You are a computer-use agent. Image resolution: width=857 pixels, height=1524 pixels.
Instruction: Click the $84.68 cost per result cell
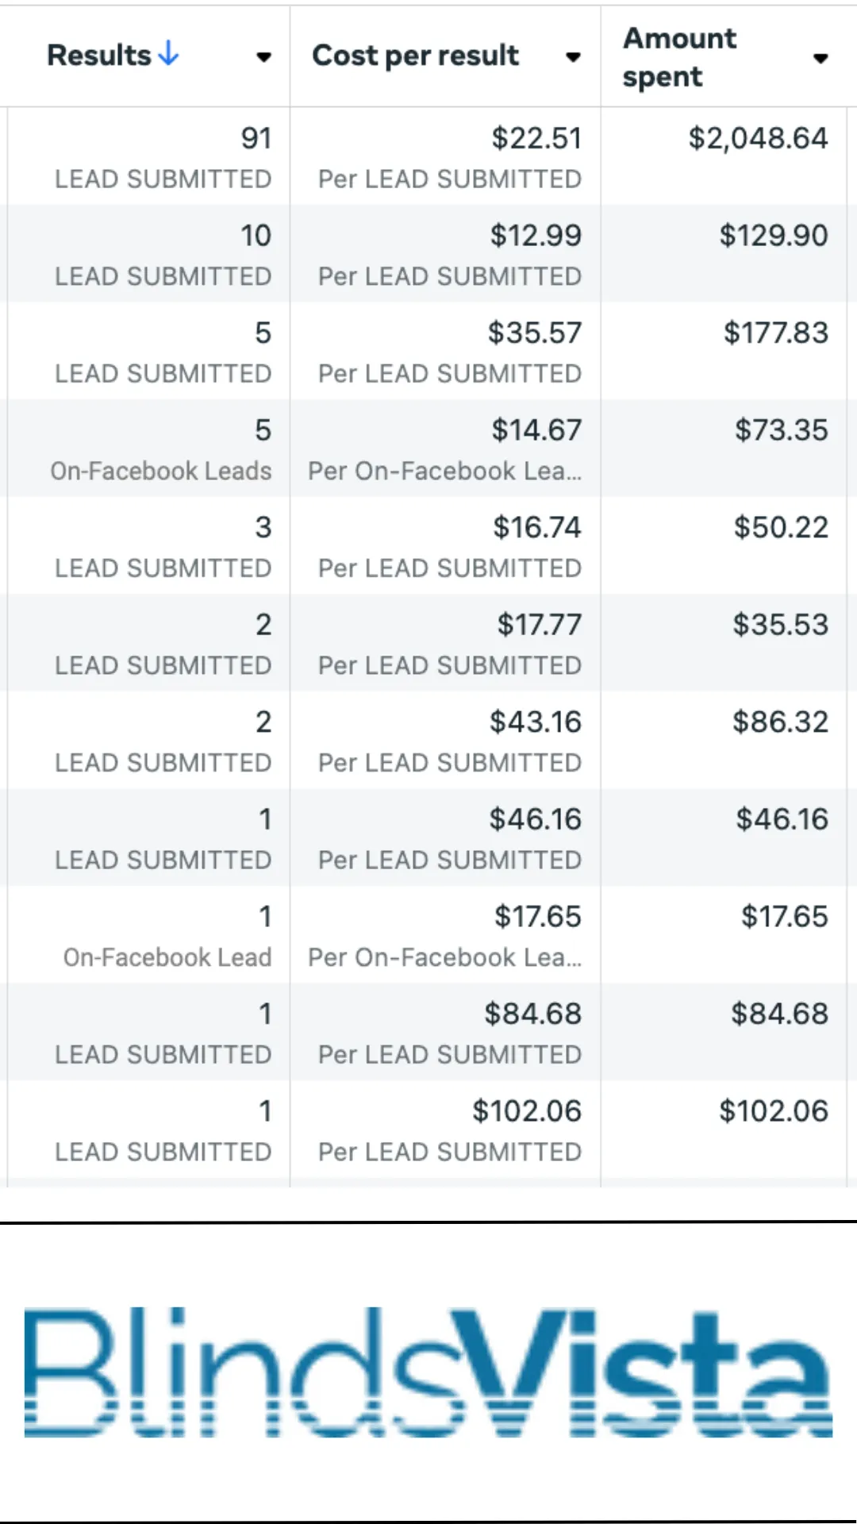449,1033
